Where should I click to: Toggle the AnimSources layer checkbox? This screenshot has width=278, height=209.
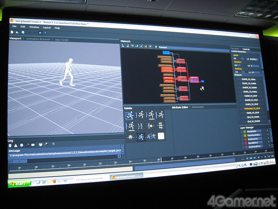tap(243, 140)
